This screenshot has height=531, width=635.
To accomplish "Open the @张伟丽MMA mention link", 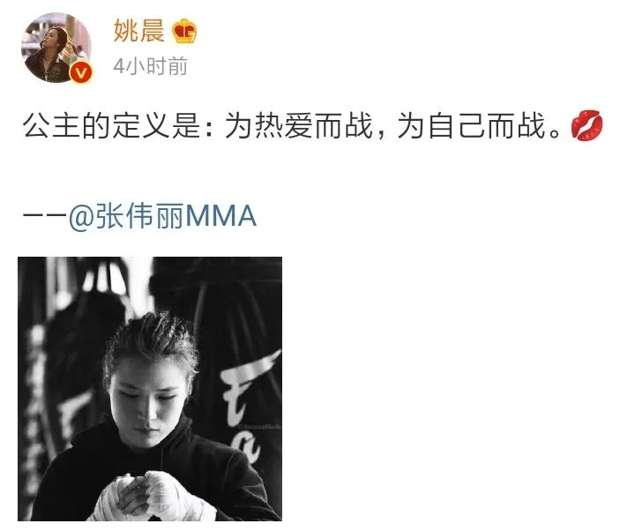I will 162,215.
